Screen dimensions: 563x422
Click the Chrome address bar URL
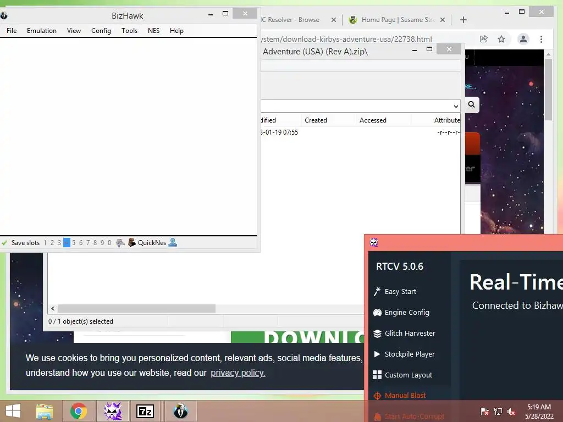(x=346, y=39)
